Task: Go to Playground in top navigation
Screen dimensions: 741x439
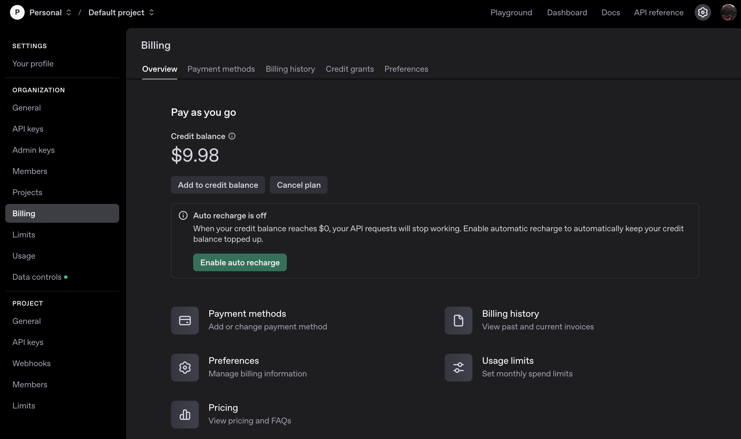Action: pos(511,12)
